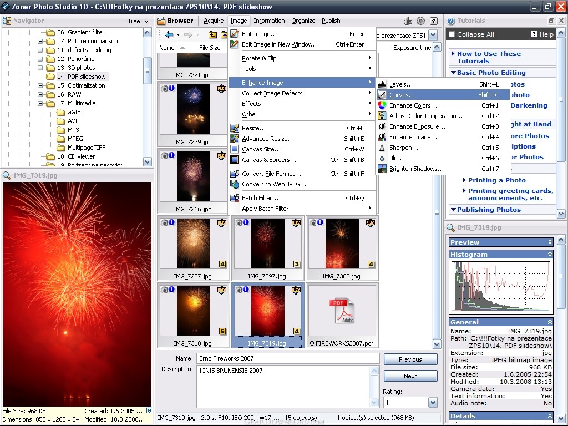This screenshot has width=568, height=426.
Task: Click the blue Back arrow in toolbar
Action: click(169, 35)
